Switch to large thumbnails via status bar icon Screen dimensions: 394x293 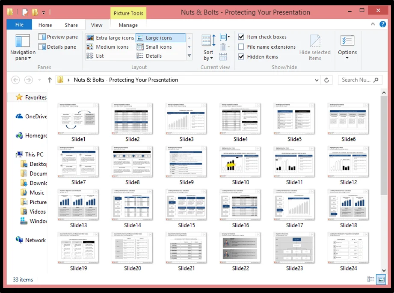(x=381, y=279)
